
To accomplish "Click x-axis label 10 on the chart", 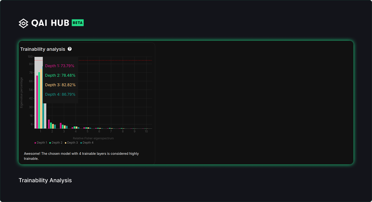I will click(x=146, y=132).
